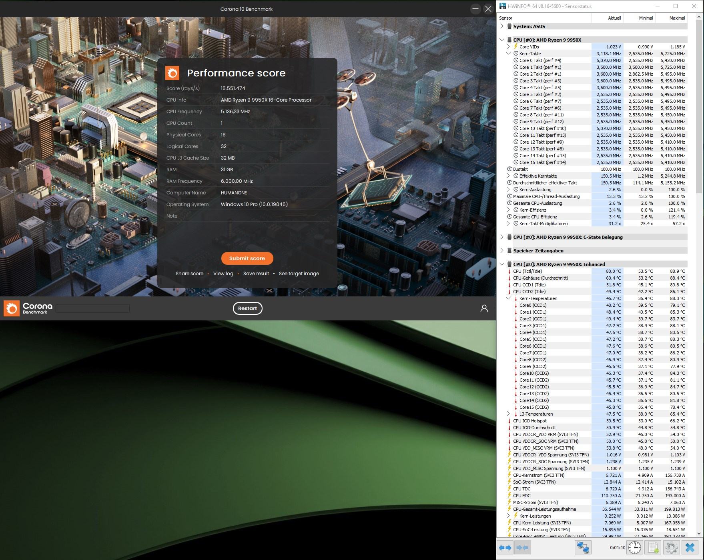This screenshot has height=560, width=704.
Task: Click the expand-columns blue arrows icon in HWiNFO
Action: [x=505, y=548]
